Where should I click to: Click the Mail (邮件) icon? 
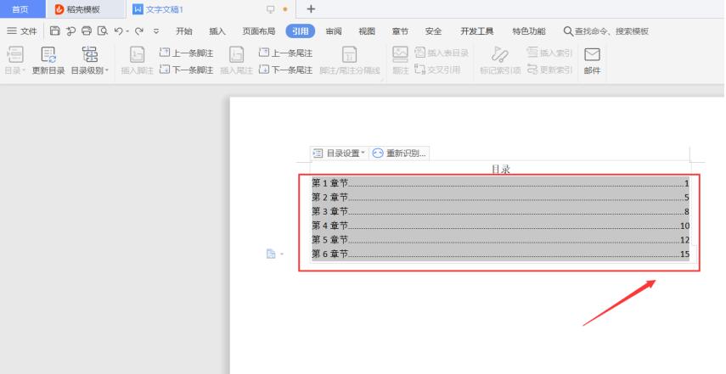592,55
